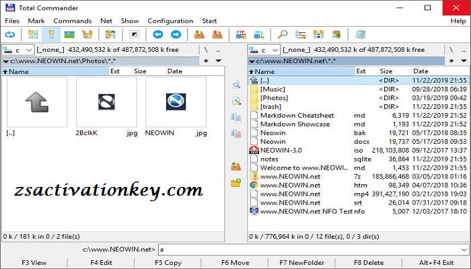Image resolution: width=471 pixels, height=269 pixels.
Task: Click the pack icon in the middle bar
Action: [x=236, y=166]
